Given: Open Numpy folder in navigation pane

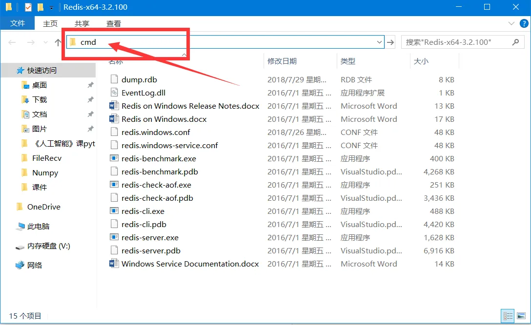Looking at the screenshot, I should pos(45,173).
